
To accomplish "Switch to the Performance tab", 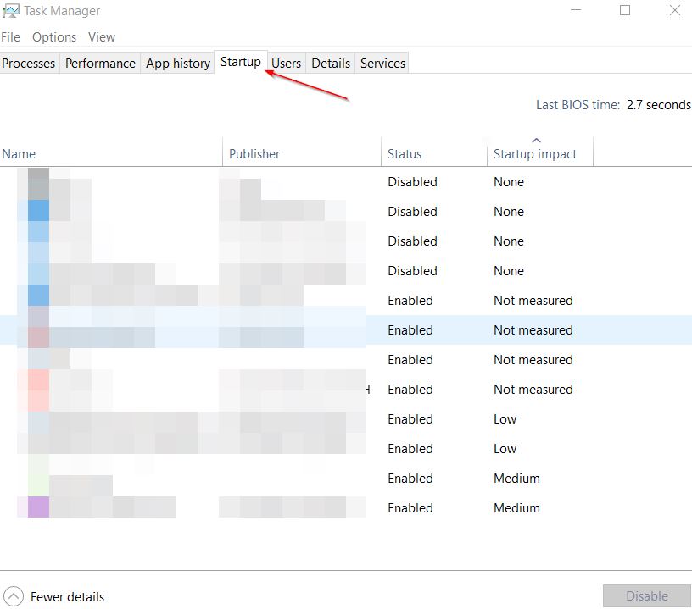I will [100, 63].
